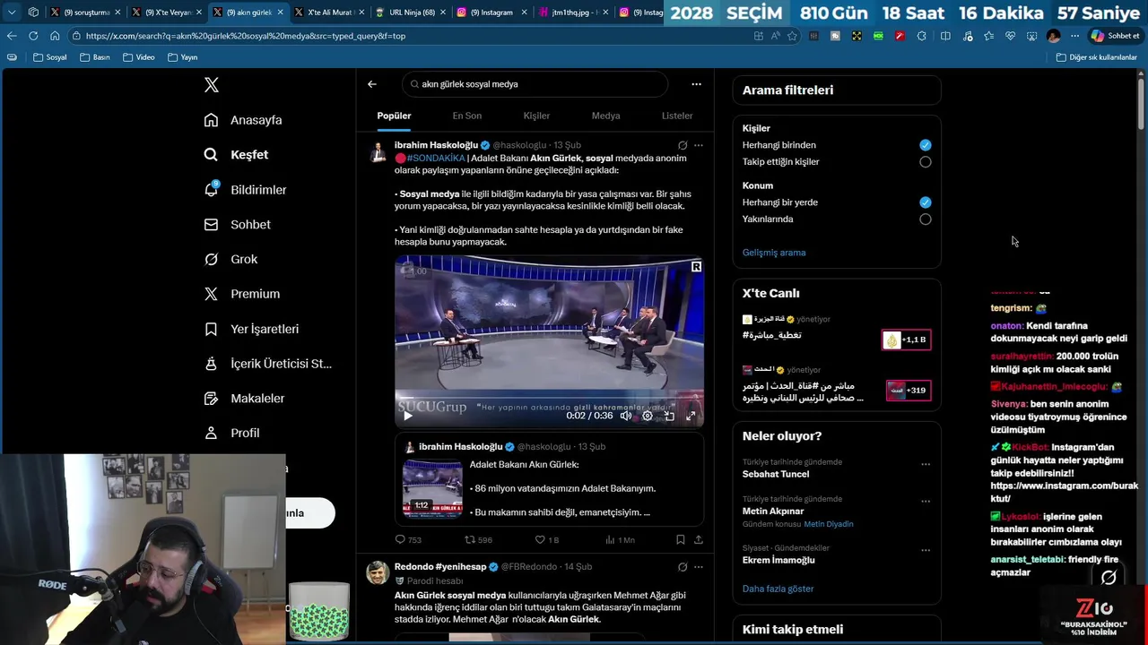This screenshot has width=1148, height=645.
Task: Select Yakınlarında location radio option
Action: [x=926, y=219]
